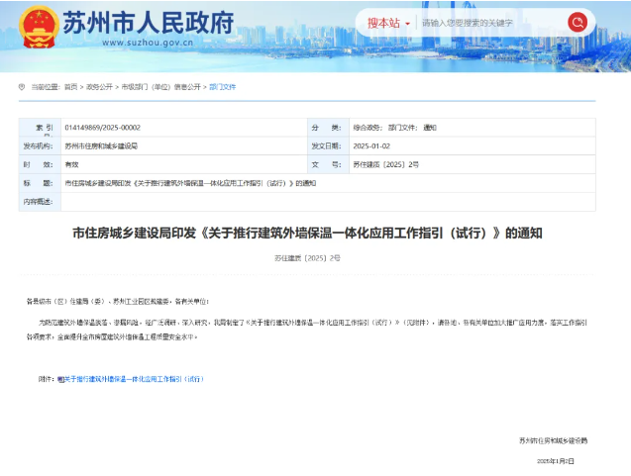Click the 内容概述 label cell
Viewport: 631px width, 476px height.
pyautogui.click(x=40, y=202)
